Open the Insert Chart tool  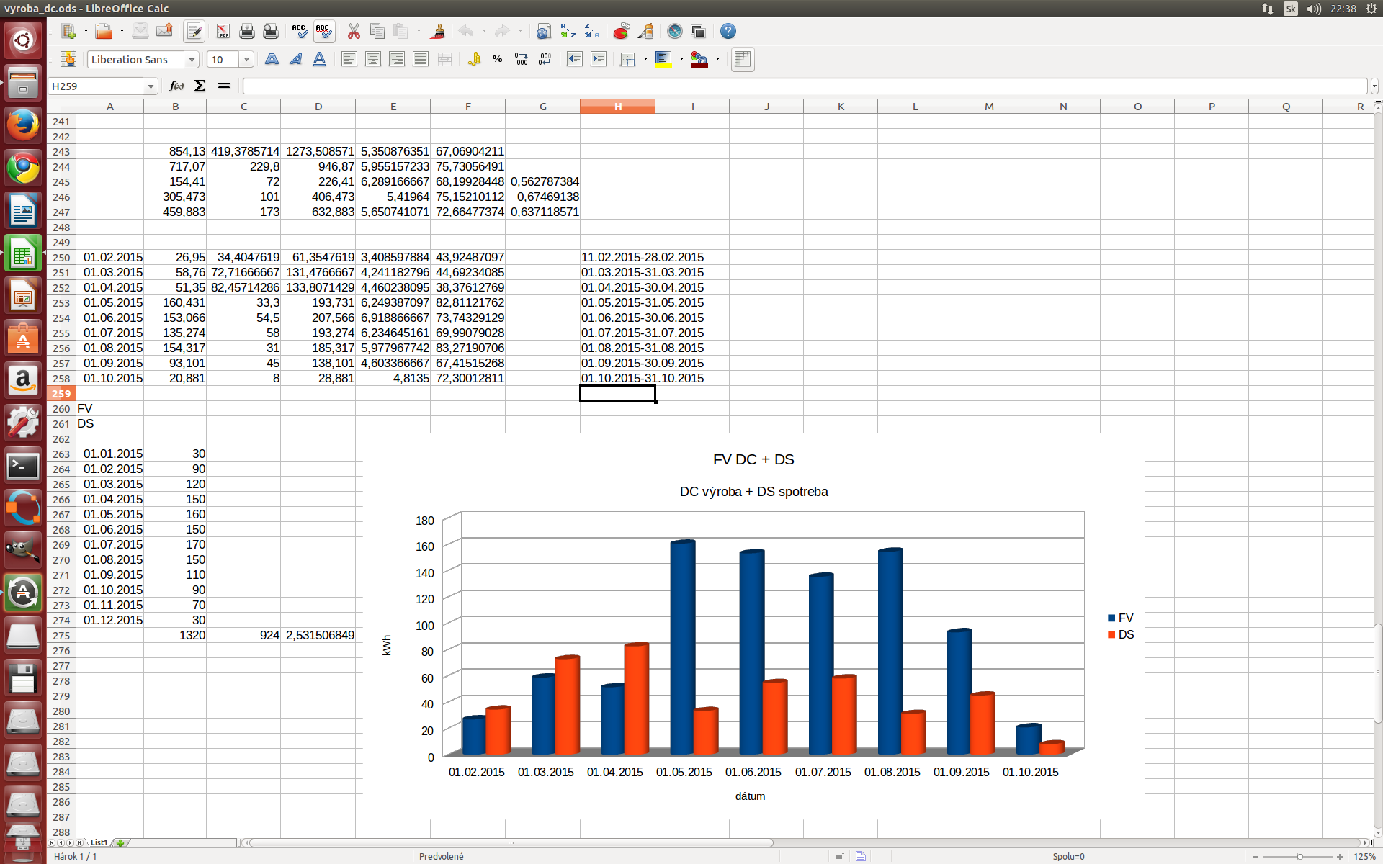pyautogui.click(x=621, y=31)
